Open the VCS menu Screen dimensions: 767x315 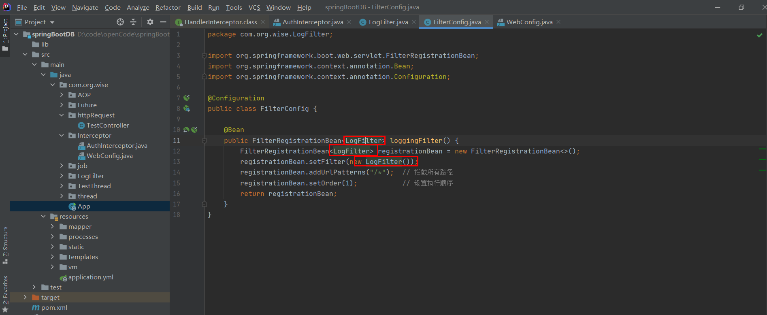pyautogui.click(x=254, y=7)
